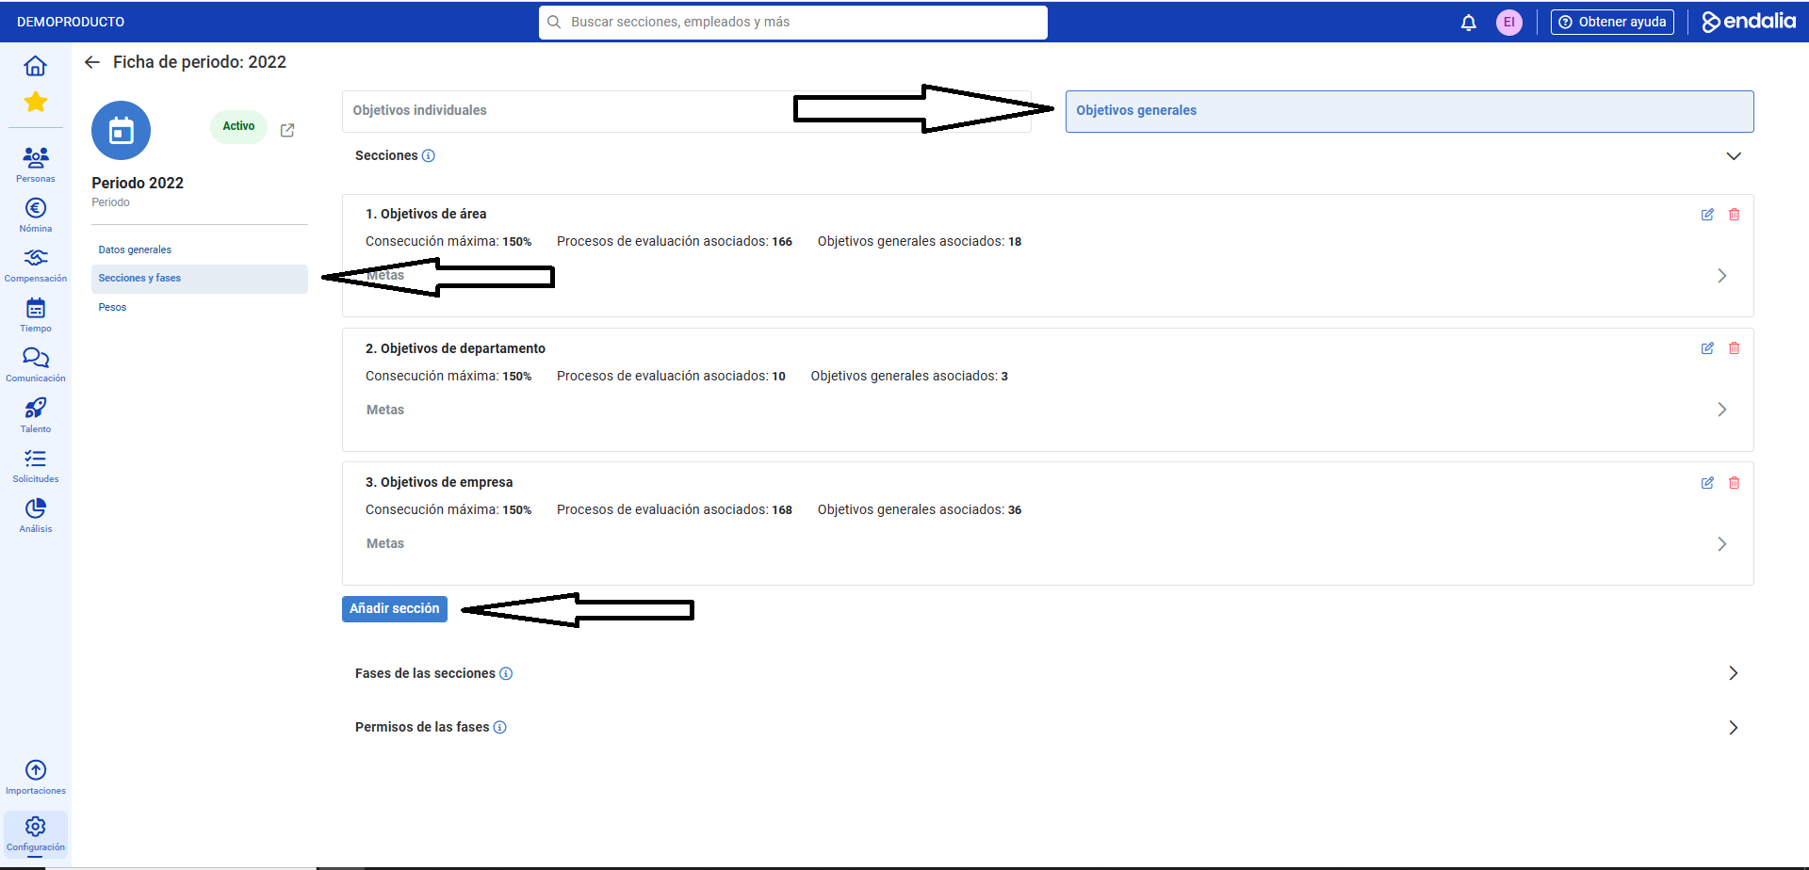Edit the Objetivos de departamento section
The image size is (1809, 870).
[1707, 348]
